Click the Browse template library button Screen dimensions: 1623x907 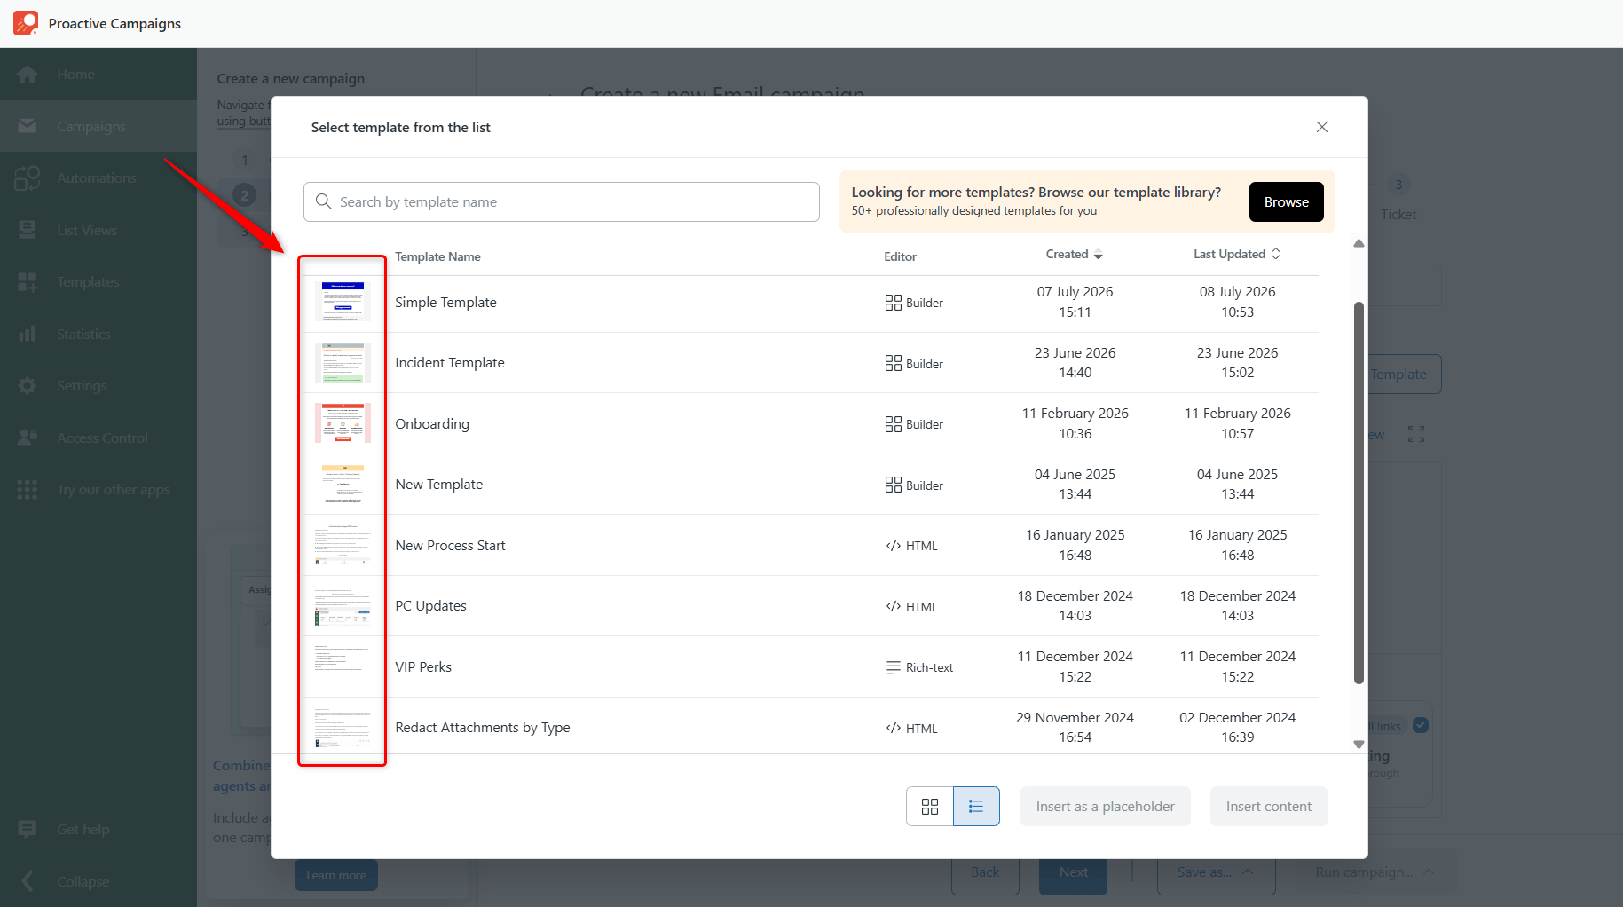1287,202
